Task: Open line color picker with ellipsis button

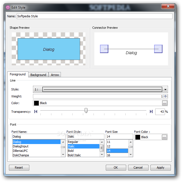Action: tap(165, 103)
